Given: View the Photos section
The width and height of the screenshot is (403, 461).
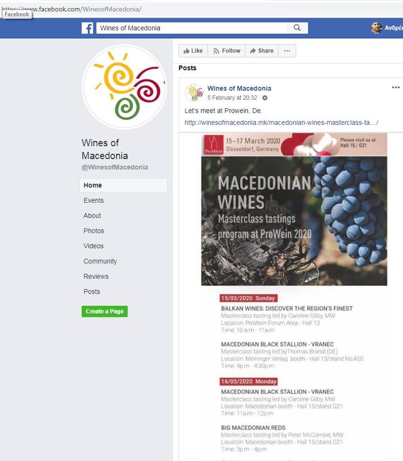Looking at the screenshot, I should [94, 231].
